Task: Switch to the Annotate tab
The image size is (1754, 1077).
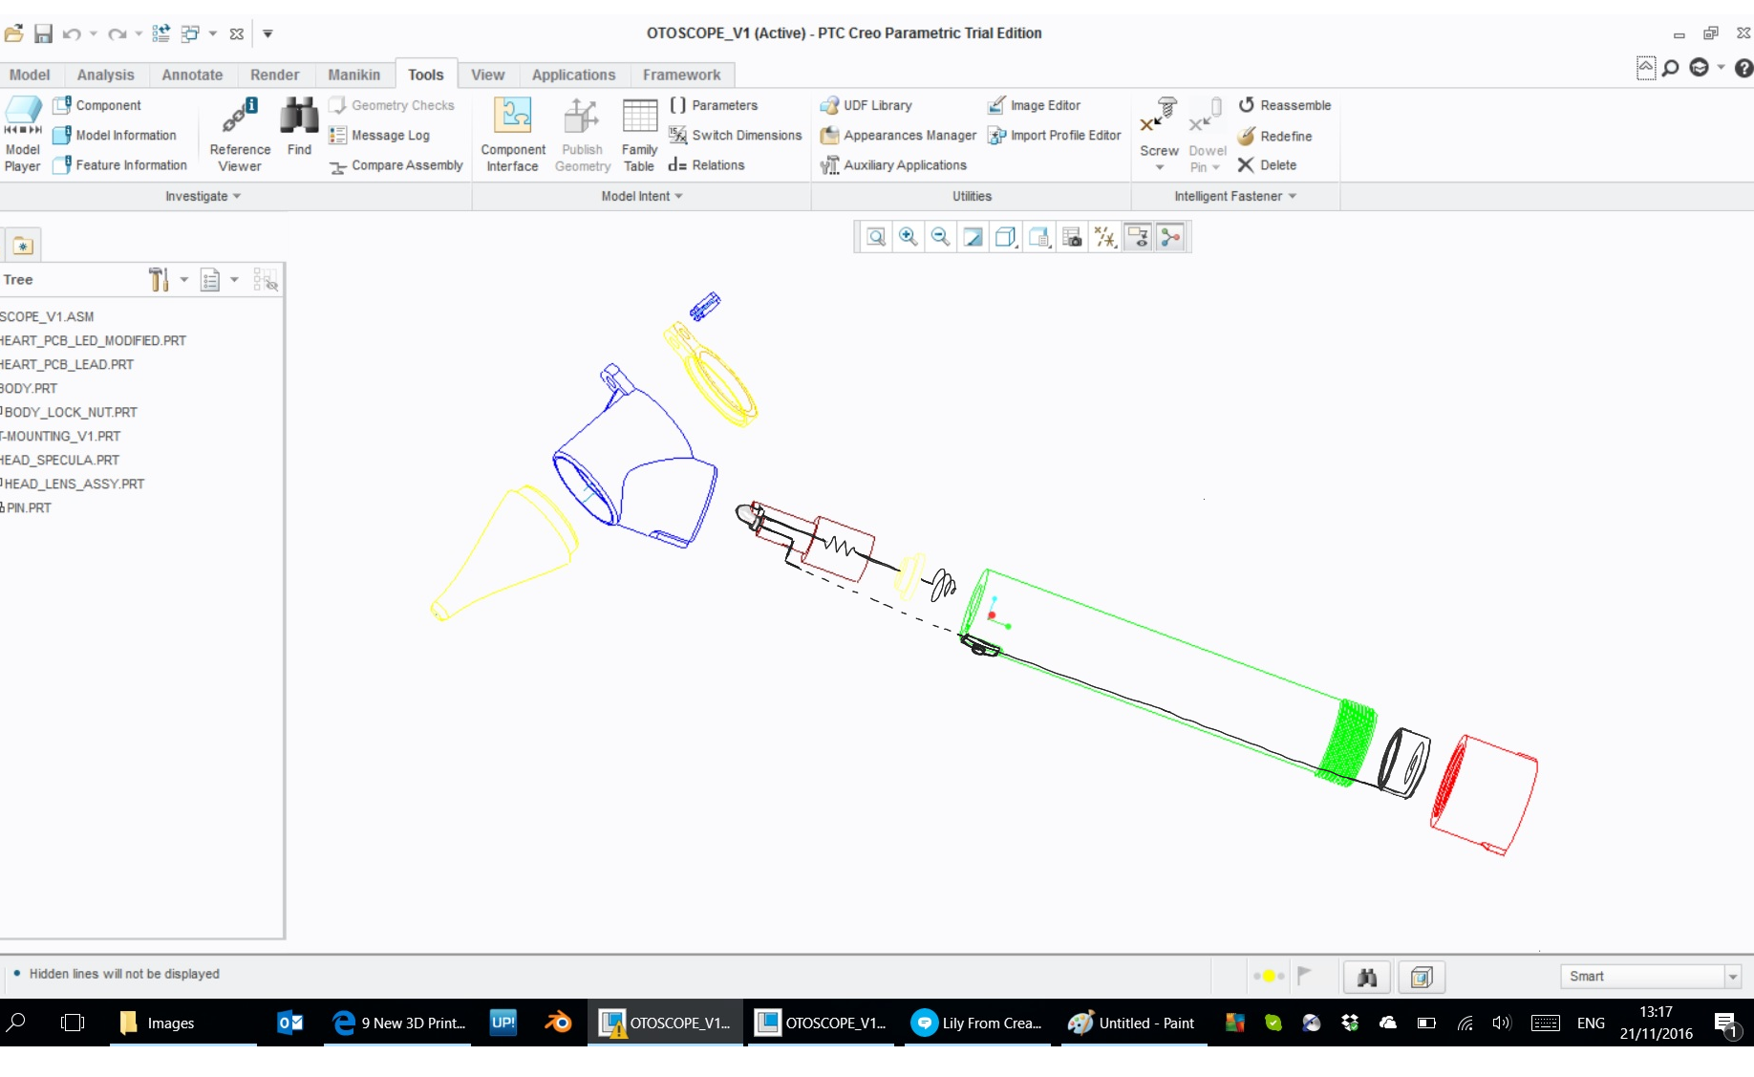Action: [x=192, y=75]
